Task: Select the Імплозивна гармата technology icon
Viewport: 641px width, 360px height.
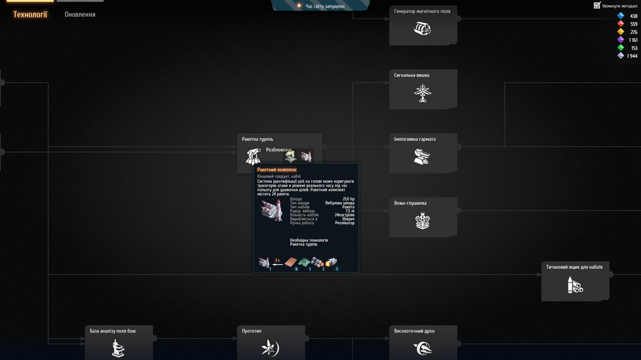Action: tap(423, 156)
